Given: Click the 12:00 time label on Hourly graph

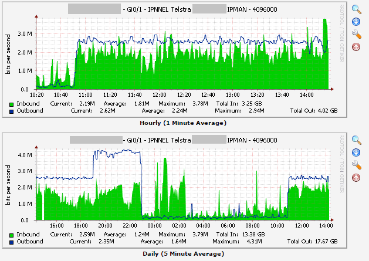Looking at the screenshot, I should click(160, 95).
